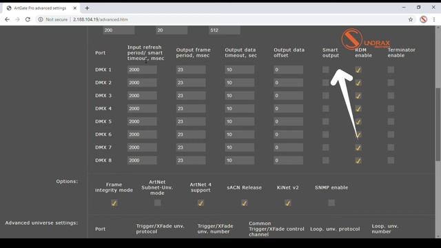Uncheck ArtNet 4 support option
This screenshot has height=248, width=441.
coord(201,203)
